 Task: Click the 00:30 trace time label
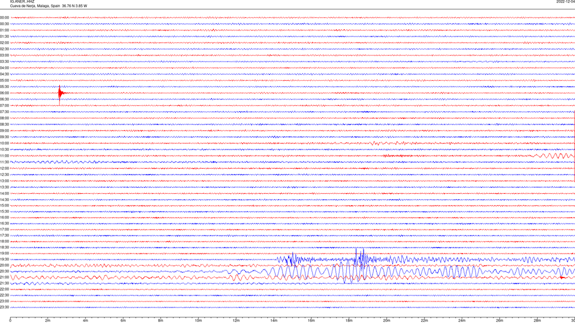(4, 24)
